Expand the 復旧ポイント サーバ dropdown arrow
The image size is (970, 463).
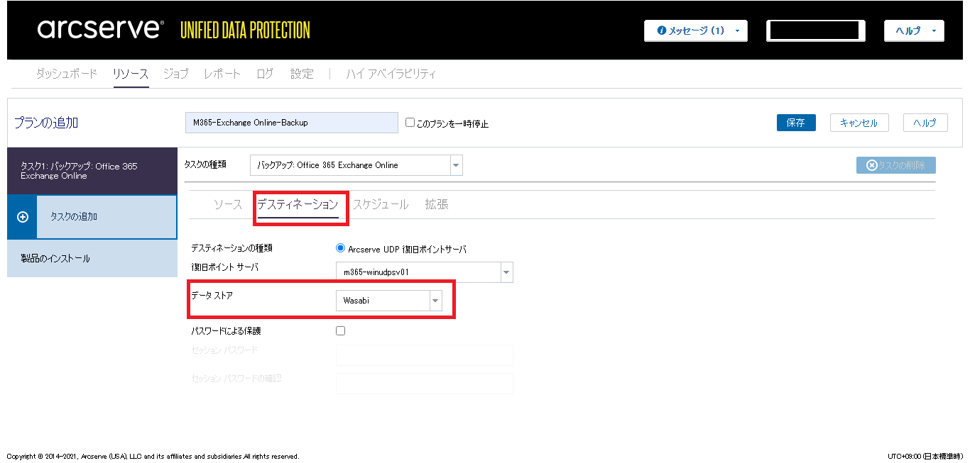click(506, 272)
